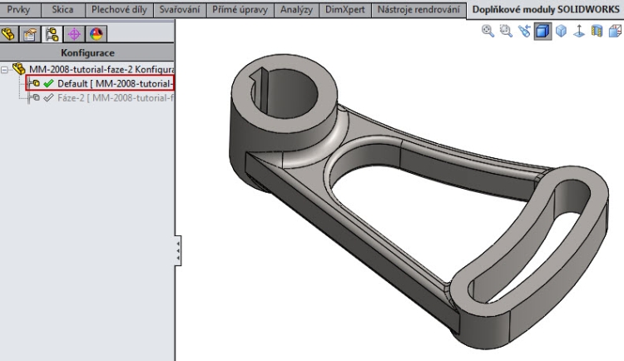Viewport: 624px width, 361px height.
Task: Switch to the Skica tab
Action: 62,9
